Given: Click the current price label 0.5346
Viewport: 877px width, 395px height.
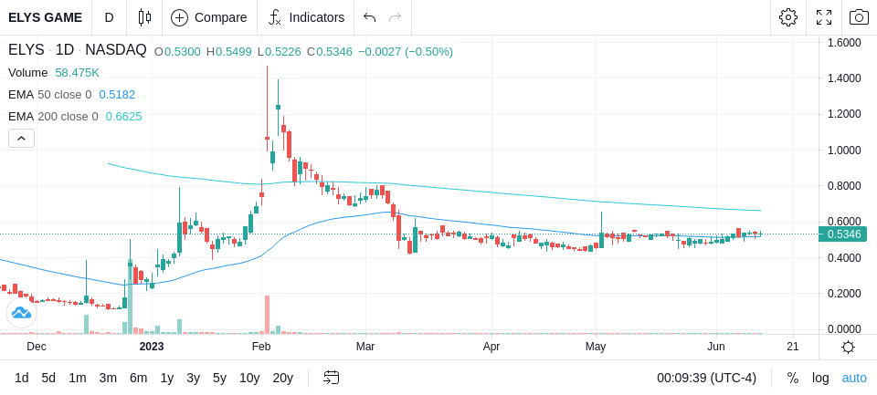Looking at the screenshot, I should point(843,234).
